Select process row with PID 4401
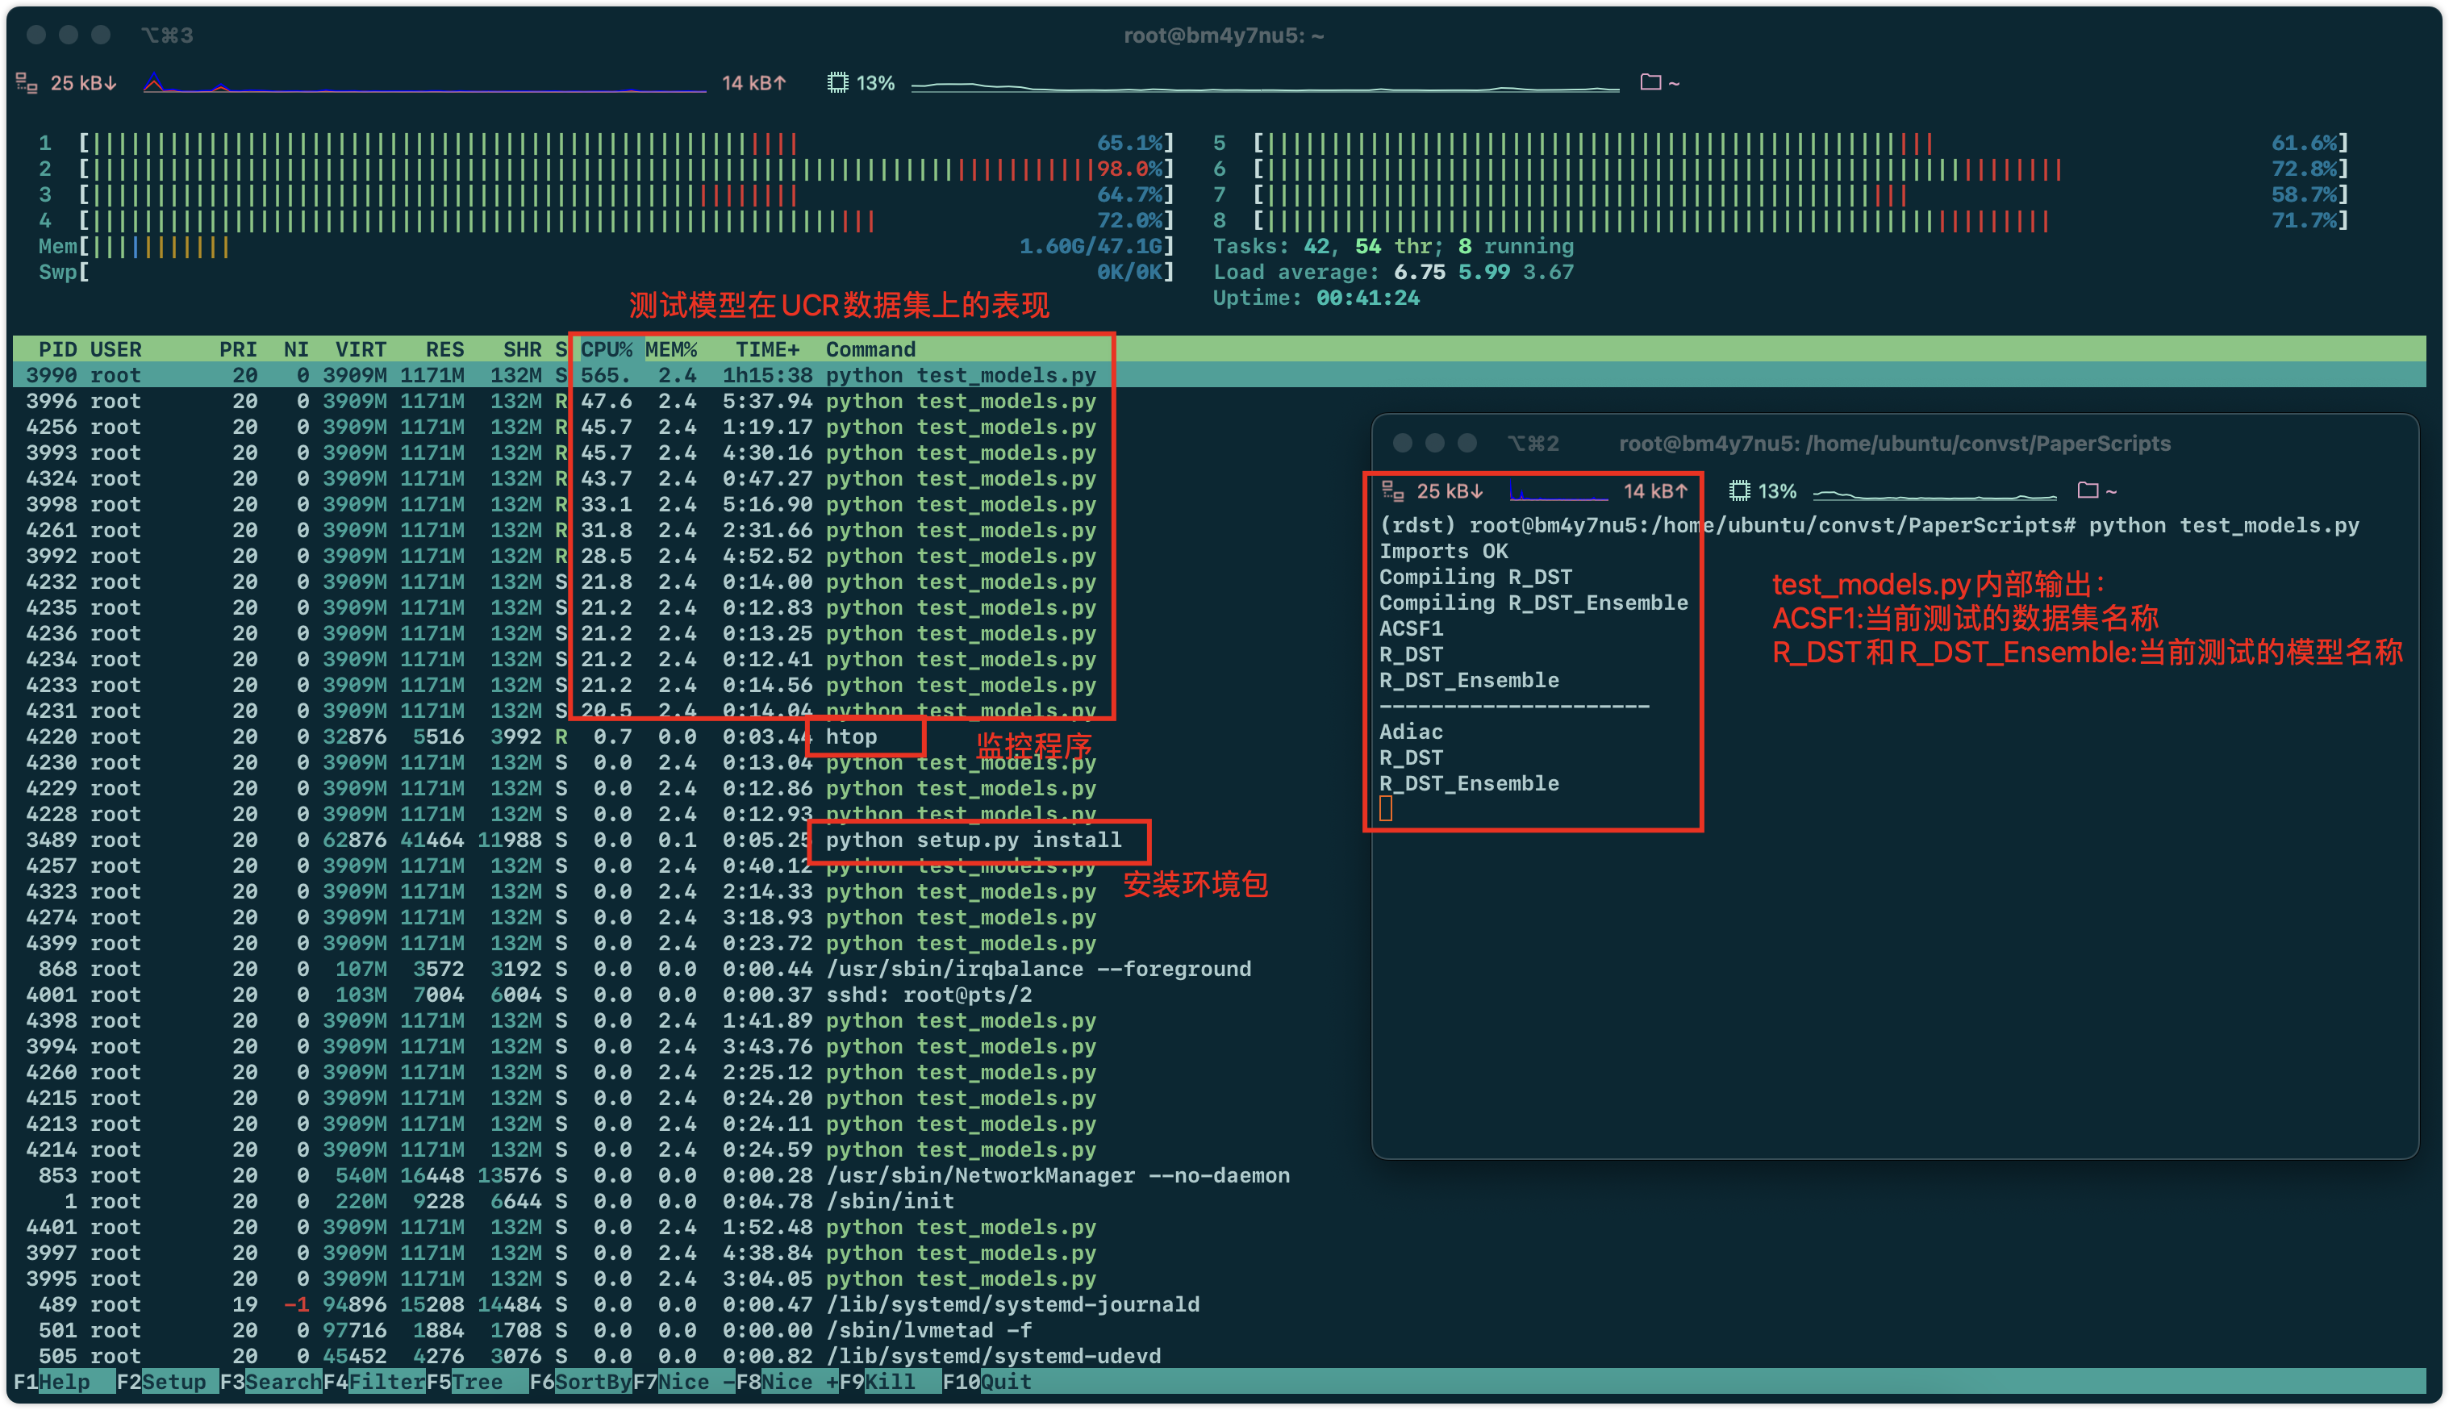This screenshot has height=1410, width=2449. (x=1219, y=1227)
